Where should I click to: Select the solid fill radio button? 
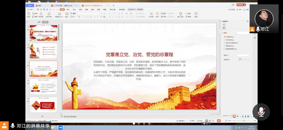(x=224, y=37)
